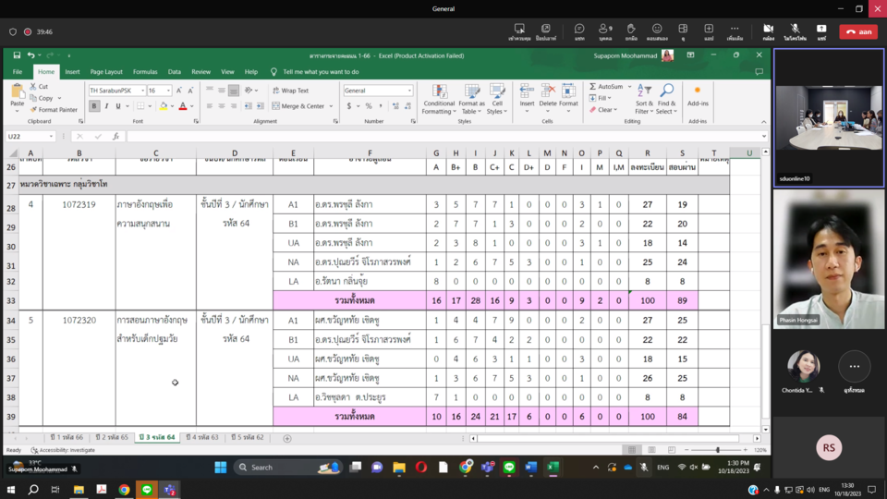This screenshot has width=887, height=499.
Task: Click the Increase Indent icon
Action: 261,106
